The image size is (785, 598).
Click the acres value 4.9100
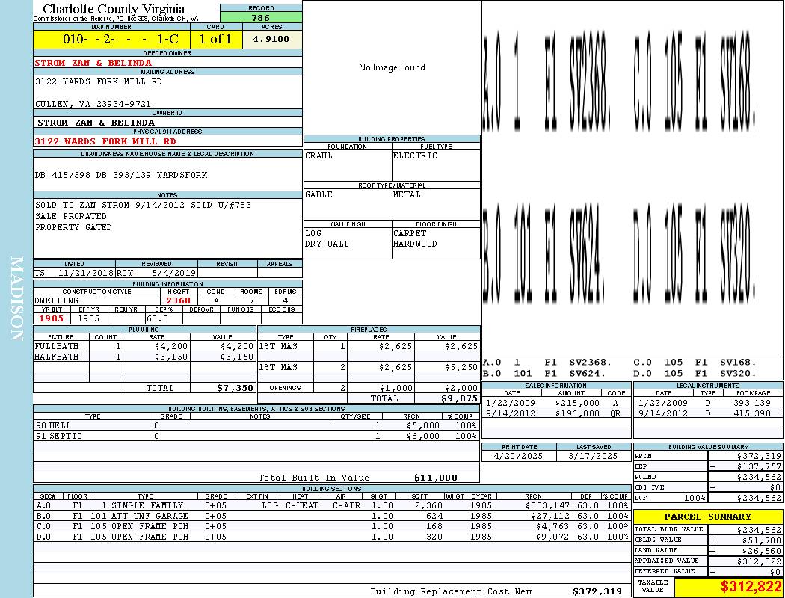[x=271, y=39]
